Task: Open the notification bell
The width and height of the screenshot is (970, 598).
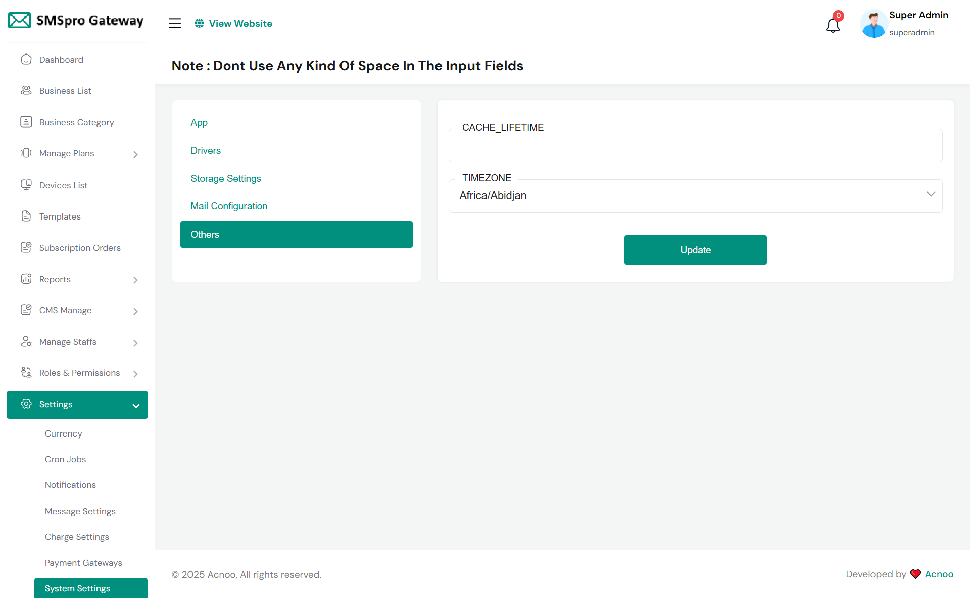Action: coord(833,25)
